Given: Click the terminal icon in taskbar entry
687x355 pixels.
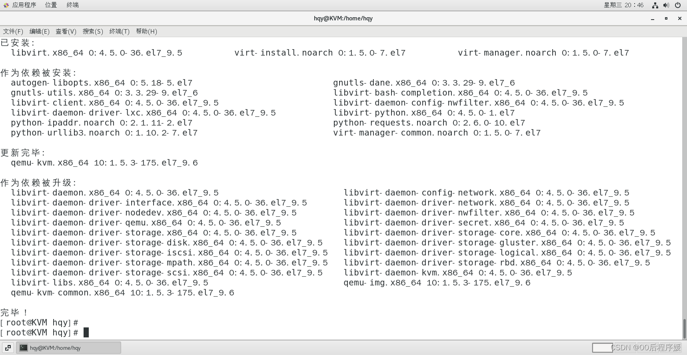Looking at the screenshot, I should (x=24, y=348).
